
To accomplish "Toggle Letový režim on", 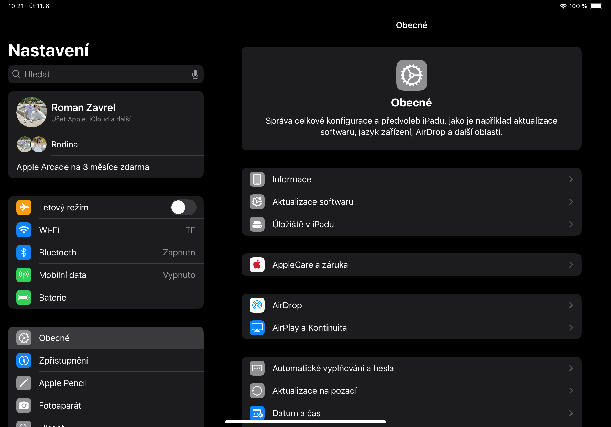I will click(183, 207).
